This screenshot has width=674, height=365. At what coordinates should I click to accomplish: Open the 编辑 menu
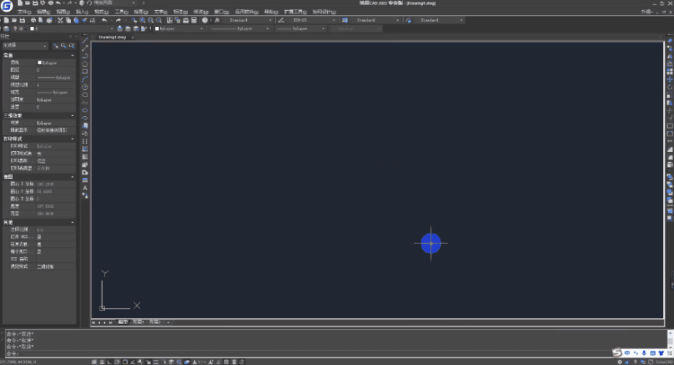(43, 12)
